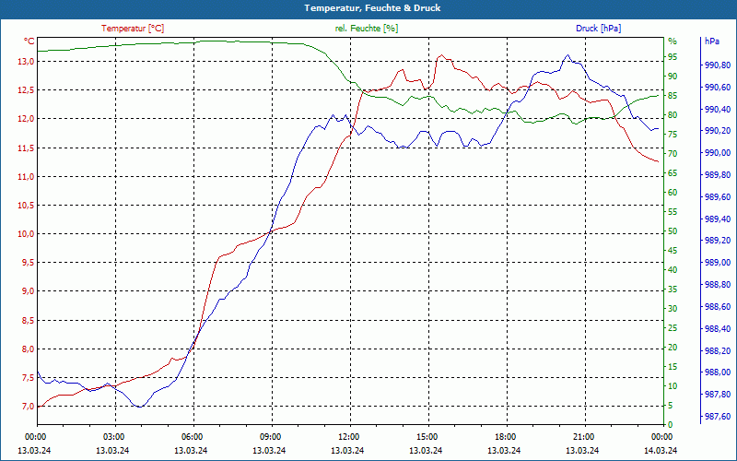Image resolution: width=737 pixels, height=461 pixels.
Task: Click the green '80' humidity axis value
Action: 673,115
